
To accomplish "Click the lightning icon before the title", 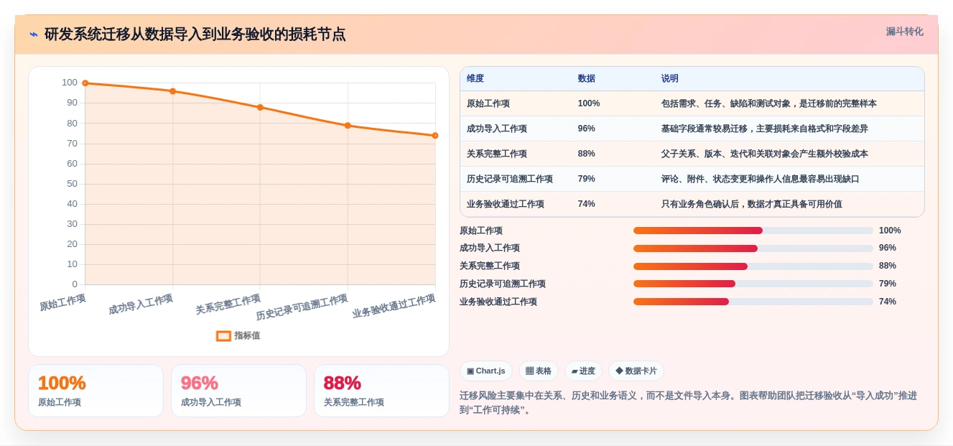I will pyautogui.click(x=34, y=34).
